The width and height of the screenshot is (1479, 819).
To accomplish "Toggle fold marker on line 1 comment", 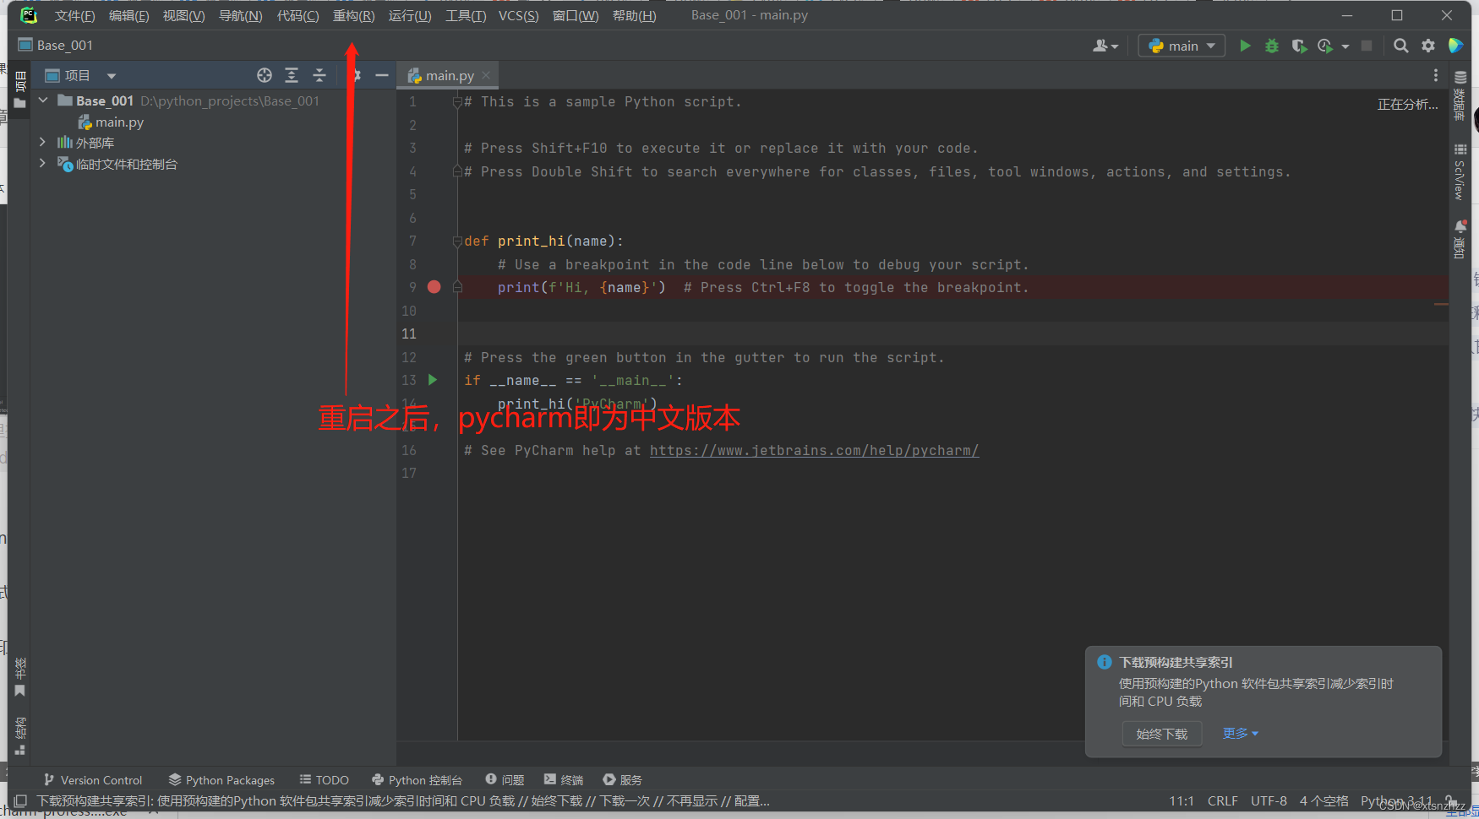I will tap(457, 102).
